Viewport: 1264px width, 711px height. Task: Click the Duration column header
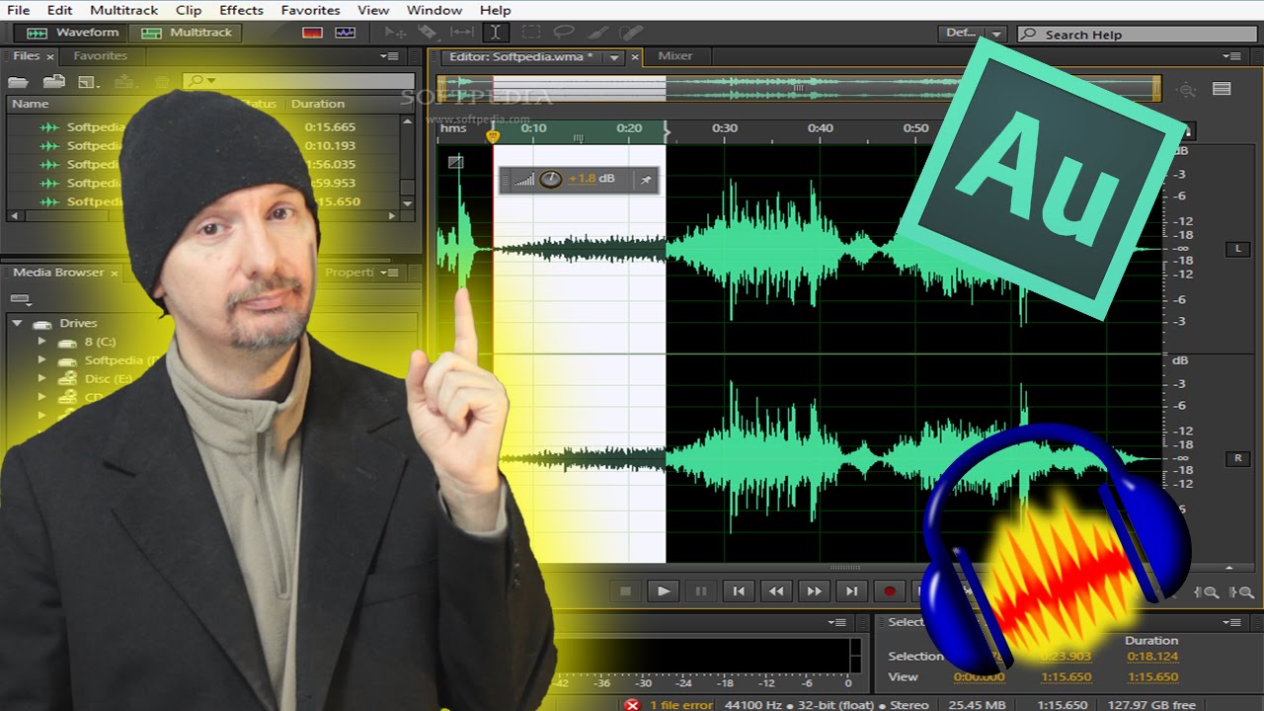pos(318,104)
